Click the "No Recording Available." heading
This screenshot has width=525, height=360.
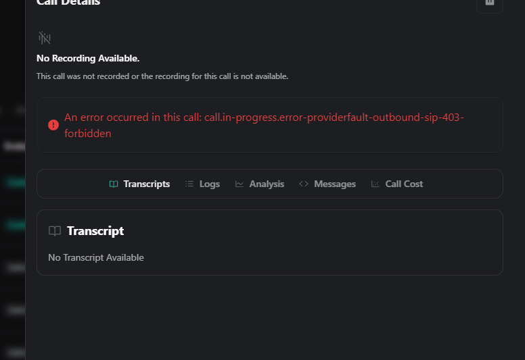[88, 58]
